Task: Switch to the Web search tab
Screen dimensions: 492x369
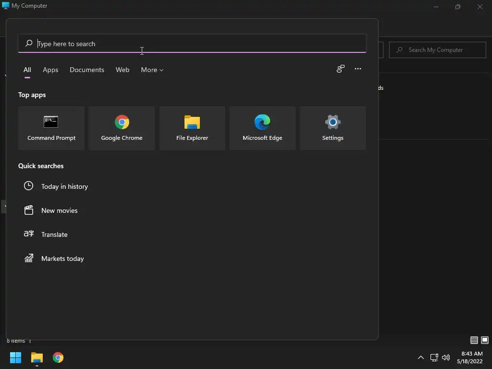Action: [x=123, y=70]
